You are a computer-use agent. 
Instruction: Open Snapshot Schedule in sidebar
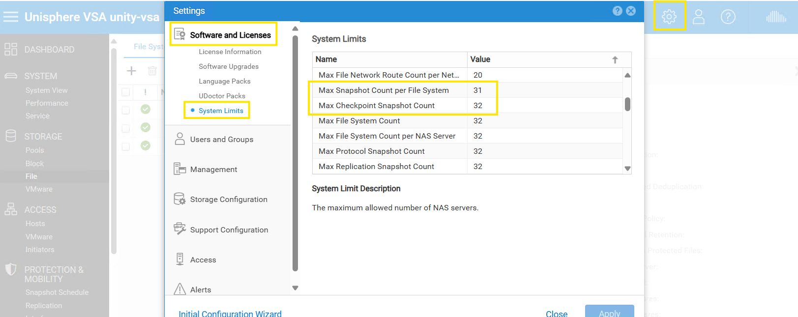pyautogui.click(x=57, y=292)
